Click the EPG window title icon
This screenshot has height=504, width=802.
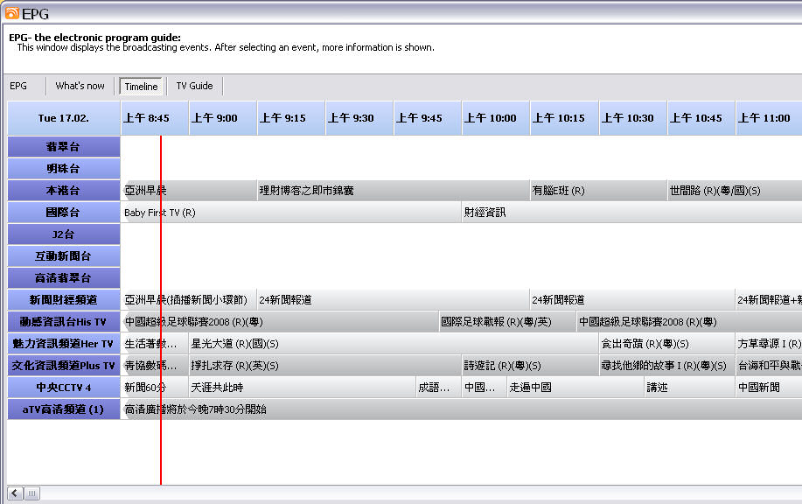(11, 12)
